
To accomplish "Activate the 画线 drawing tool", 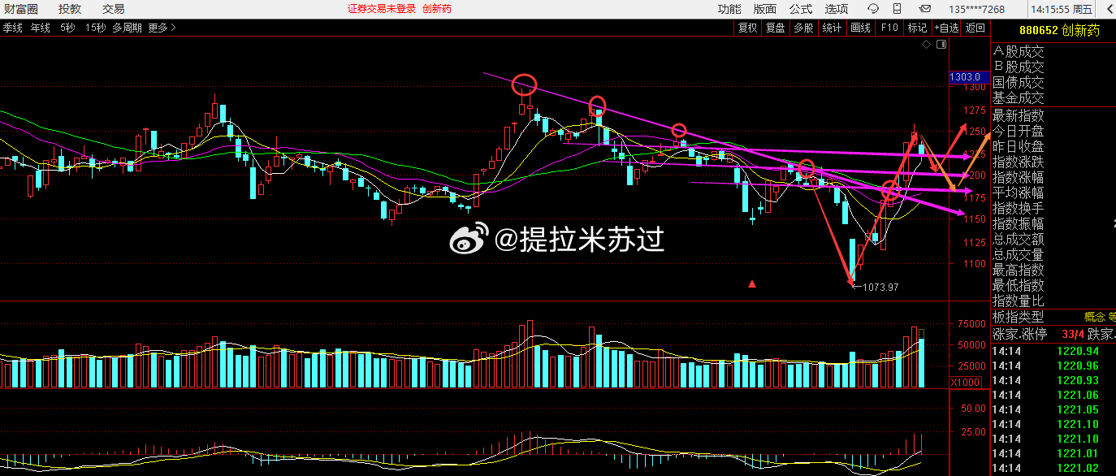I will [x=860, y=28].
